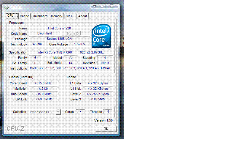Click the Stepping value 4
Viewport: 249px width, 156px height.
pos(105,58)
